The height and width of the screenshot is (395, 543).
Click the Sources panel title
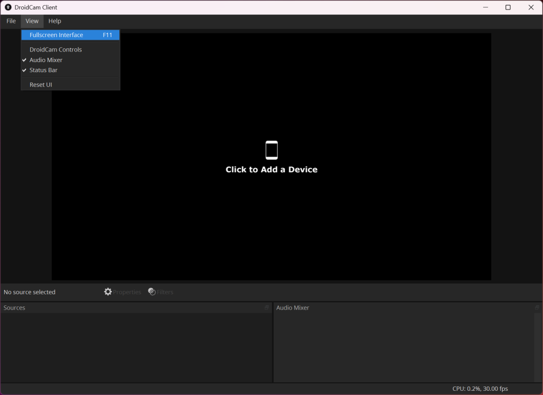point(14,308)
